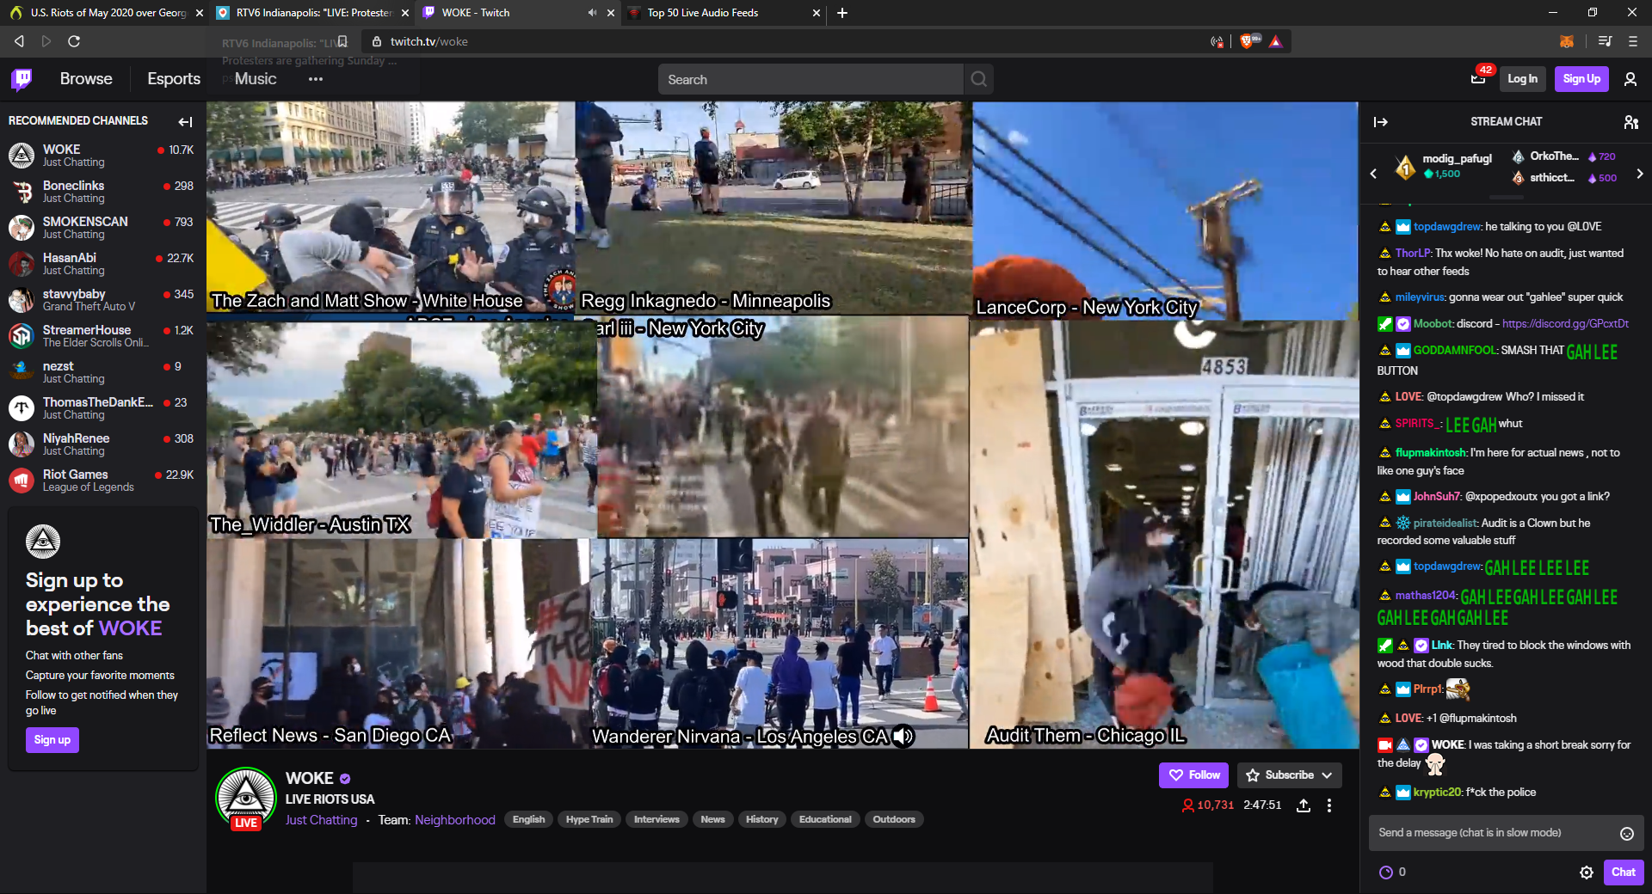
Task: Focus the Twitch search field
Action: 811,79
